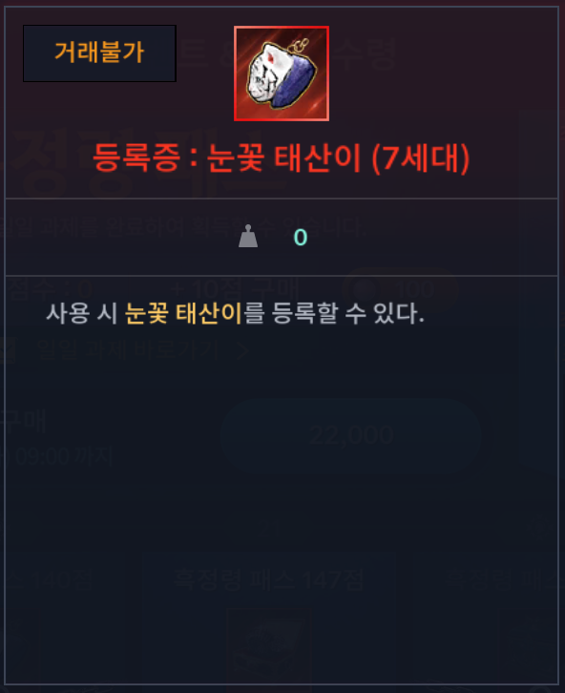Click the coin icon inside the 100 button
This screenshot has width=565, height=693.
(x=365, y=290)
